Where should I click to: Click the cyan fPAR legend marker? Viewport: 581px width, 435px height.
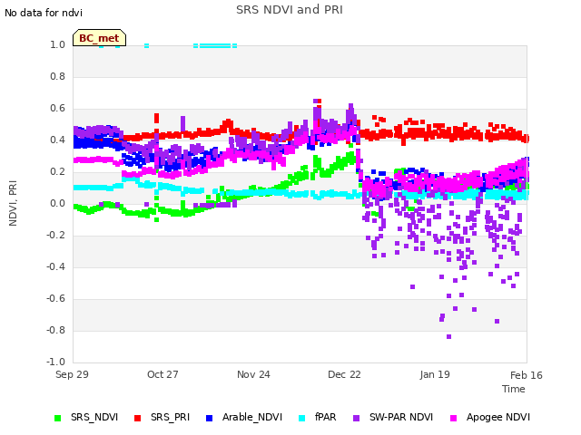[x=302, y=418]
